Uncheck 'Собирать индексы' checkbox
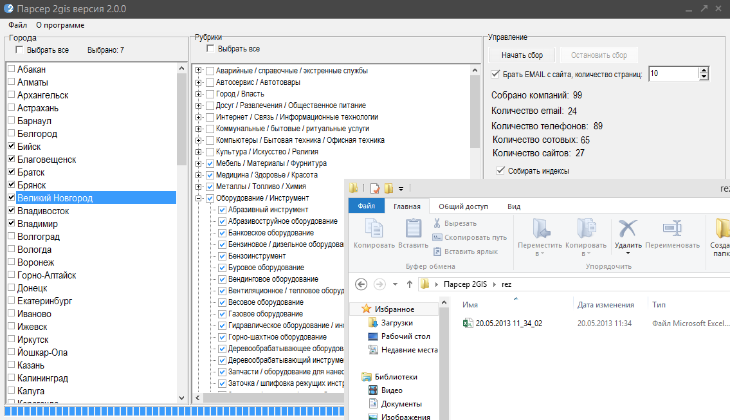The height and width of the screenshot is (420, 730). 500,171
